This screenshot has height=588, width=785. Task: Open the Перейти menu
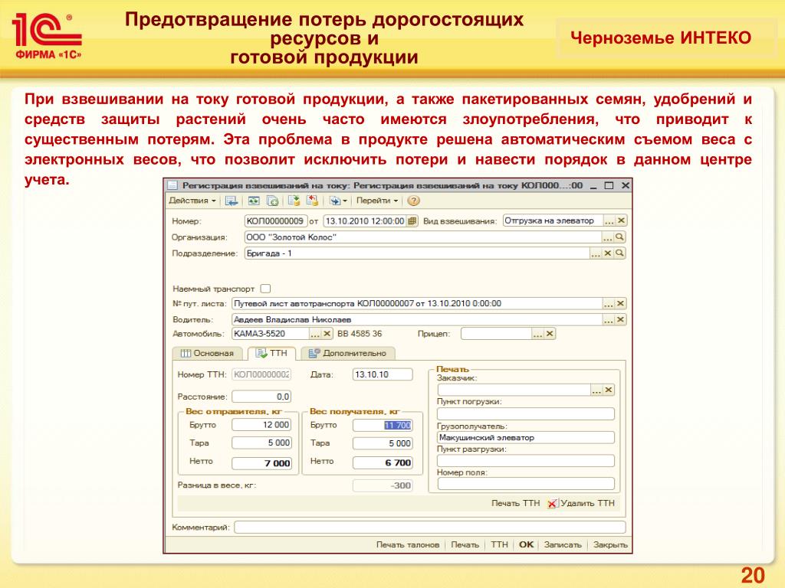pyautogui.click(x=377, y=201)
